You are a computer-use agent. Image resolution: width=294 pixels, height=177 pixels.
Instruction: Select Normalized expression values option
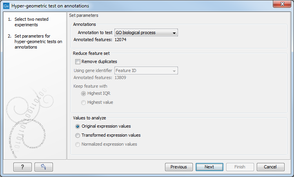click(x=78, y=144)
